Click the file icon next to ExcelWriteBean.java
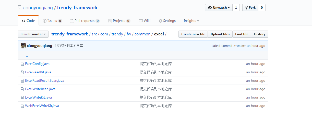 coord(22,89)
